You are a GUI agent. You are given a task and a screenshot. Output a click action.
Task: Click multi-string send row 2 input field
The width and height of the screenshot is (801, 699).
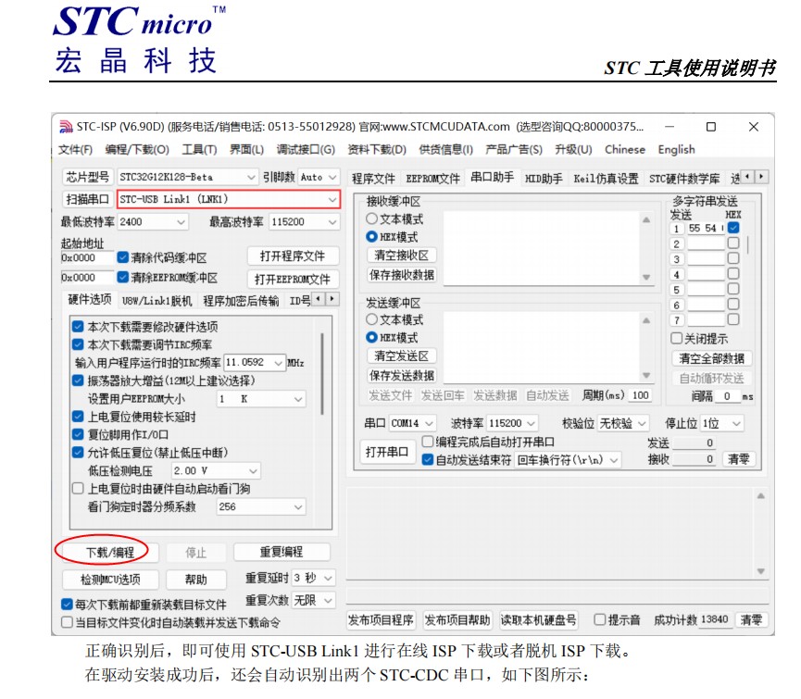click(x=706, y=243)
